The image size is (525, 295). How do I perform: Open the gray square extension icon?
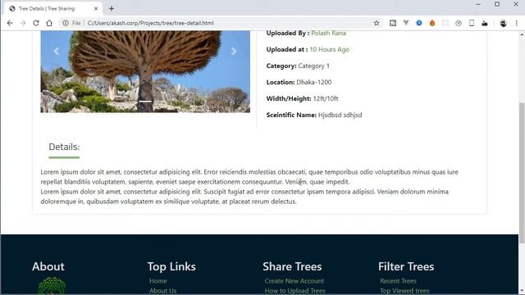coord(393,23)
